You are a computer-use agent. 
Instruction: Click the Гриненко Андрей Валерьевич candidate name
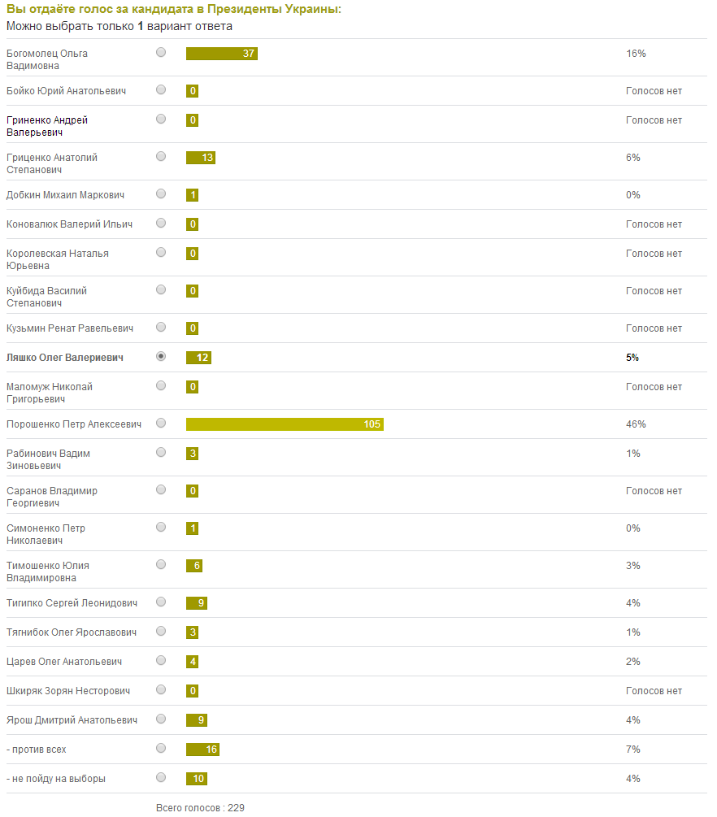click(x=47, y=126)
